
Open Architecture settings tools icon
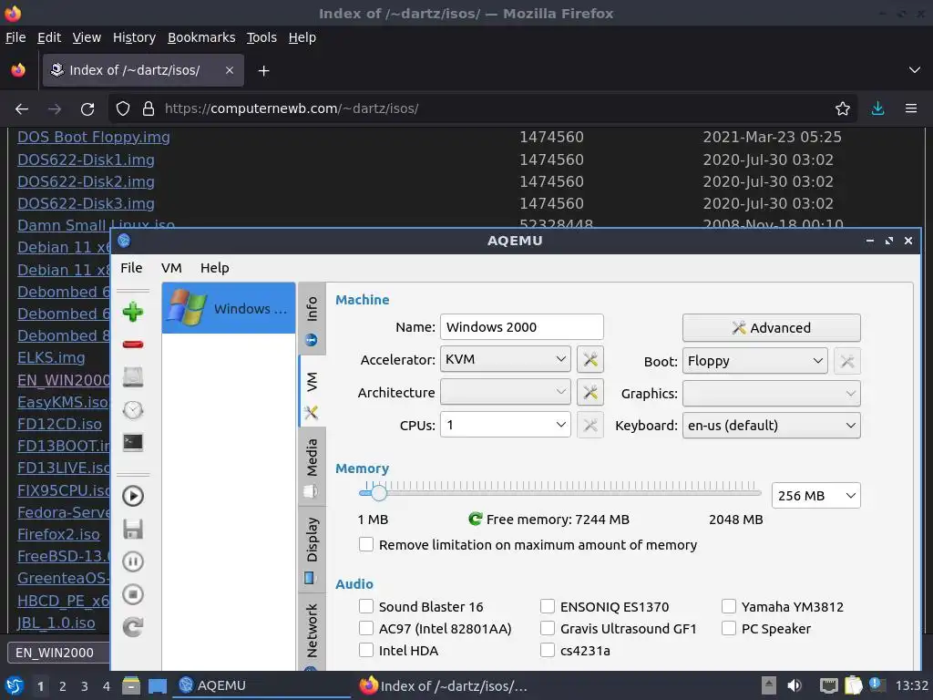pyautogui.click(x=590, y=392)
